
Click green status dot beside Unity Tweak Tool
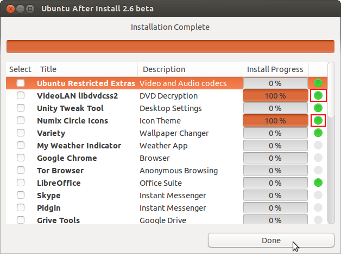pos(318,108)
